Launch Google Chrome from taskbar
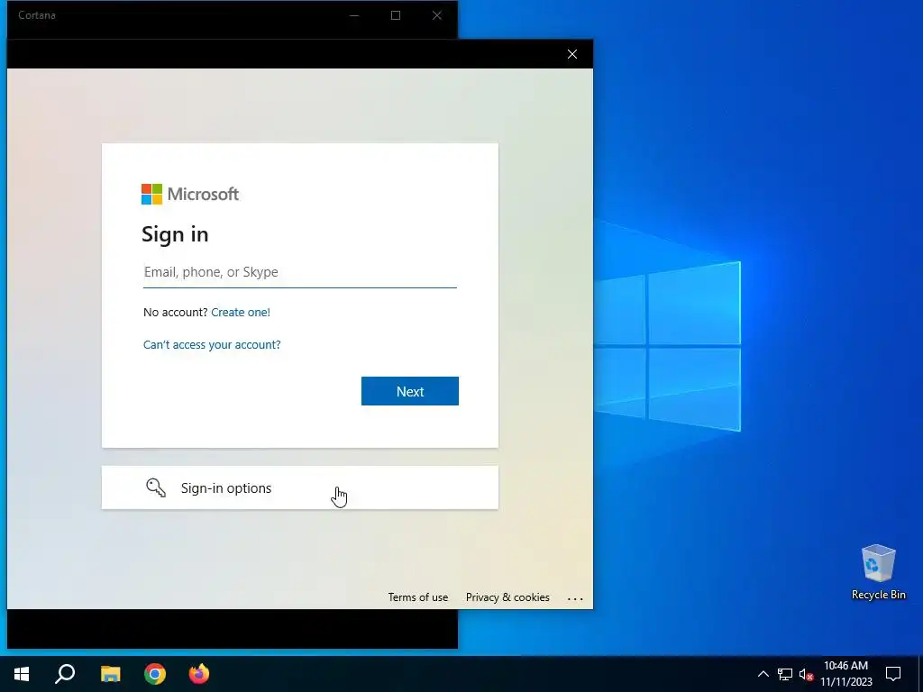The height and width of the screenshot is (692, 923). click(x=155, y=674)
